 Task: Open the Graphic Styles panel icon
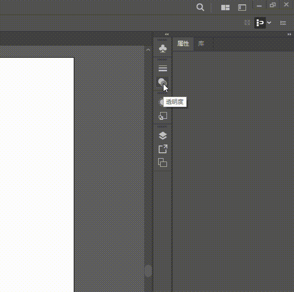pos(163,116)
